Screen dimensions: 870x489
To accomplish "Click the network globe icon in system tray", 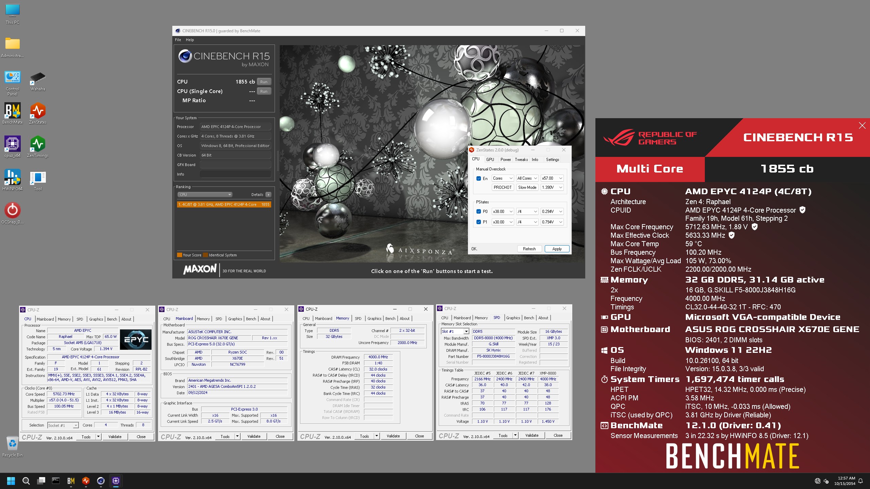I will click(817, 481).
